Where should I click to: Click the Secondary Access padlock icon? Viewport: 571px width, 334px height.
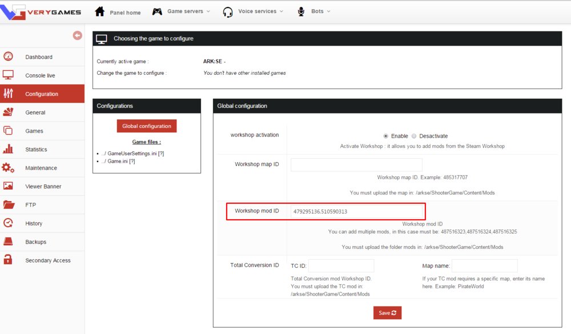point(8,260)
